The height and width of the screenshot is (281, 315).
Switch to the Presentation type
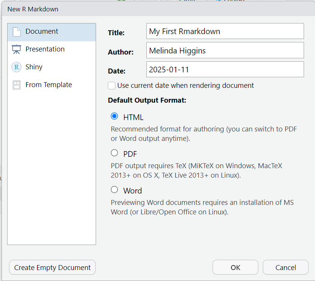[45, 49]
